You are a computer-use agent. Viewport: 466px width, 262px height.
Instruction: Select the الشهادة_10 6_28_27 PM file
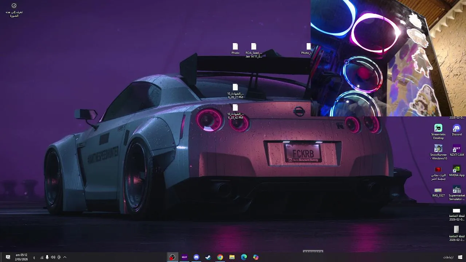(235, 91)
